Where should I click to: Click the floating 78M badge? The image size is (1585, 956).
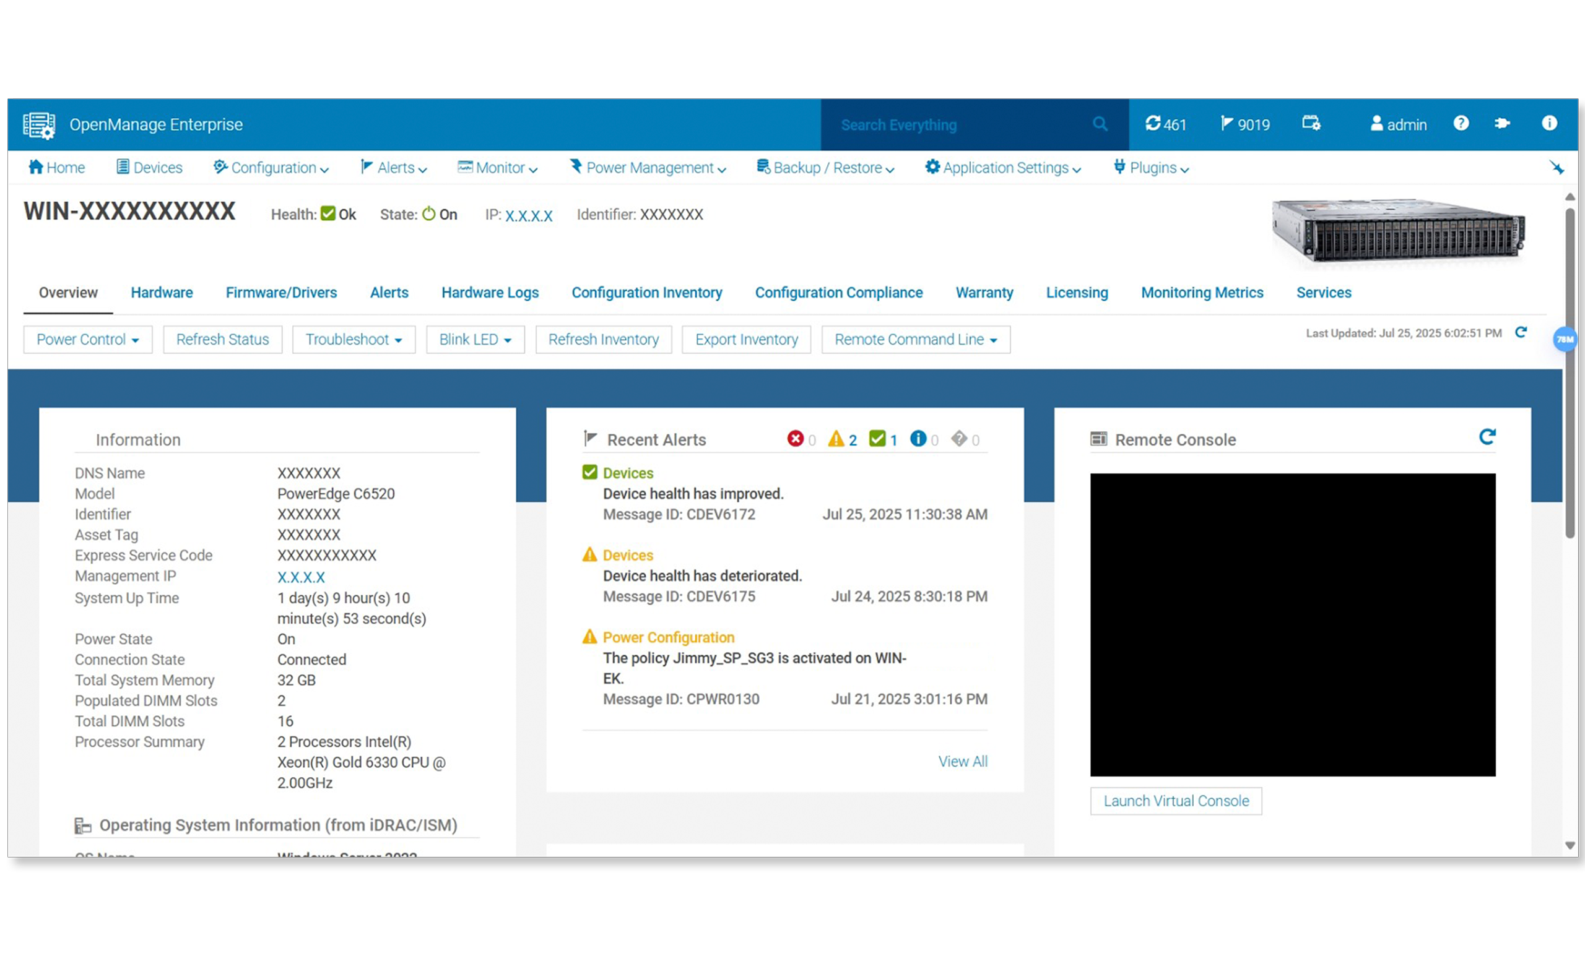(1565, 340)
